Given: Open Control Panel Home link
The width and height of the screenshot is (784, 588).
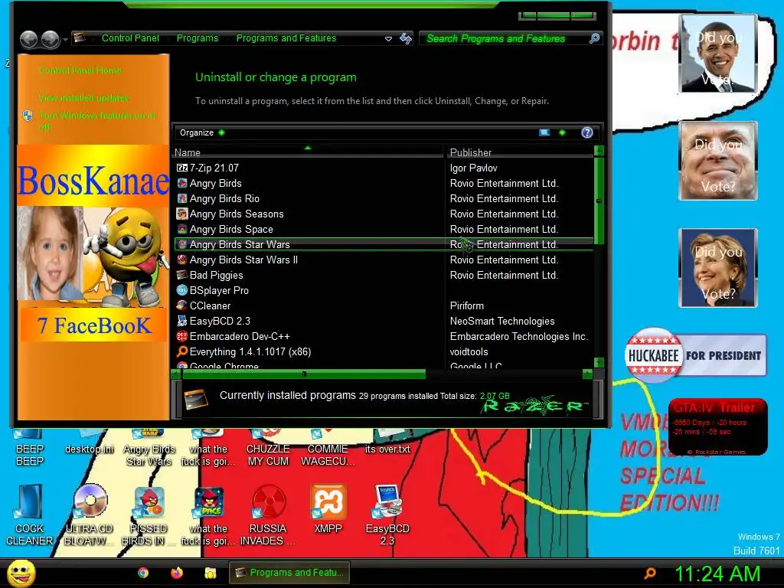Looking at the screenshot, I should click(x=80, y=70).
